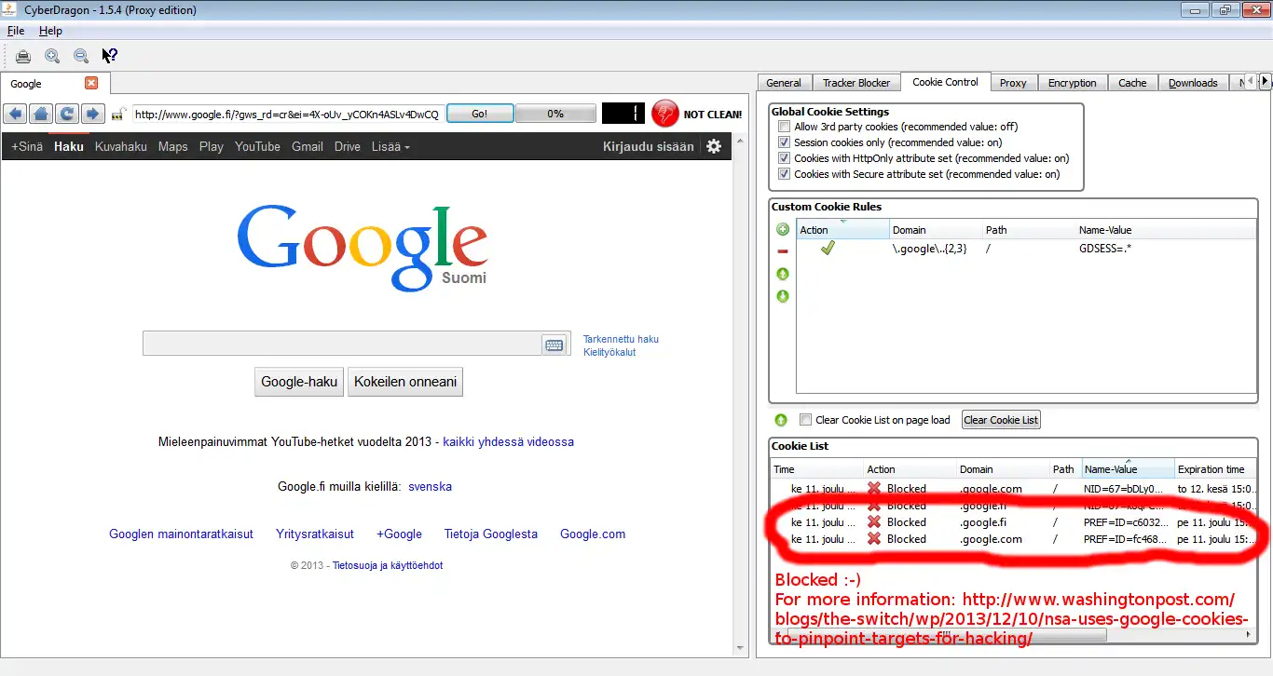Click the 0% page load progress bar
This screenshot has width=1273, height=676.
pyautogui.click(x=555, y=114)
